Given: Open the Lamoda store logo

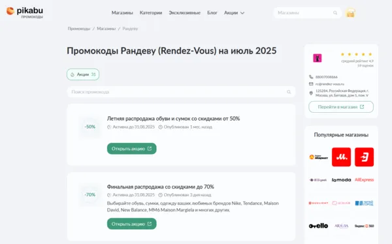Looking at the screenshot, I should pyautogui.click(x=341, y=180).
